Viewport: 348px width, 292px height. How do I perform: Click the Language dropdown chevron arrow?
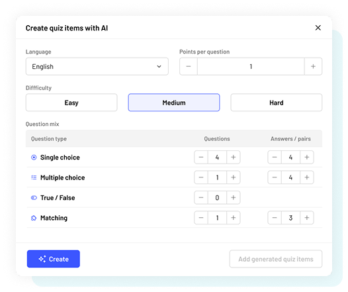tap(159, 67)
